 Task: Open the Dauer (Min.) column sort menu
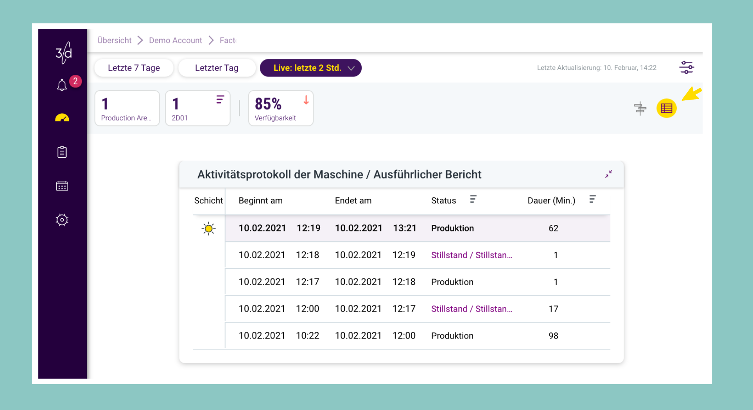coord(593,200)
